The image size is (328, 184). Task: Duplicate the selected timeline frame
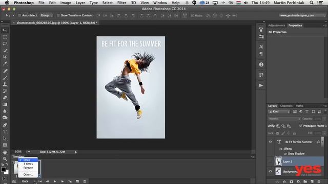click(x=77, y=181)
